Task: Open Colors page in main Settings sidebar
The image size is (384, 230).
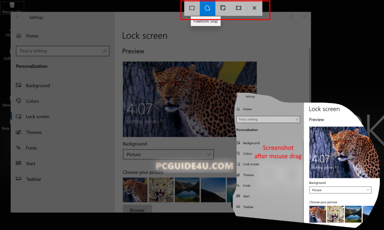Action: tap(32, 101)
